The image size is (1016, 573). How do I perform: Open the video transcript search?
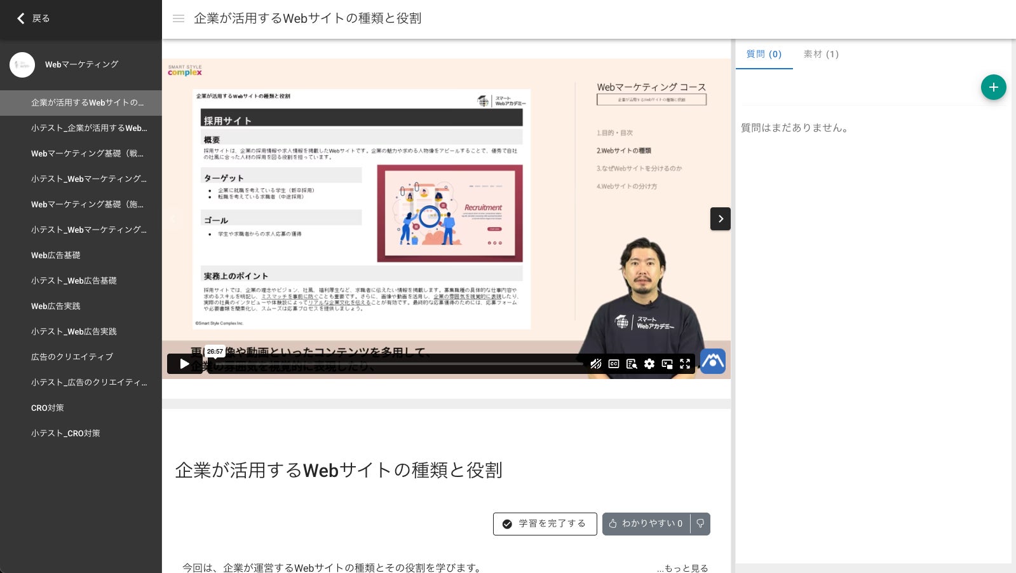tap(632, 364)
